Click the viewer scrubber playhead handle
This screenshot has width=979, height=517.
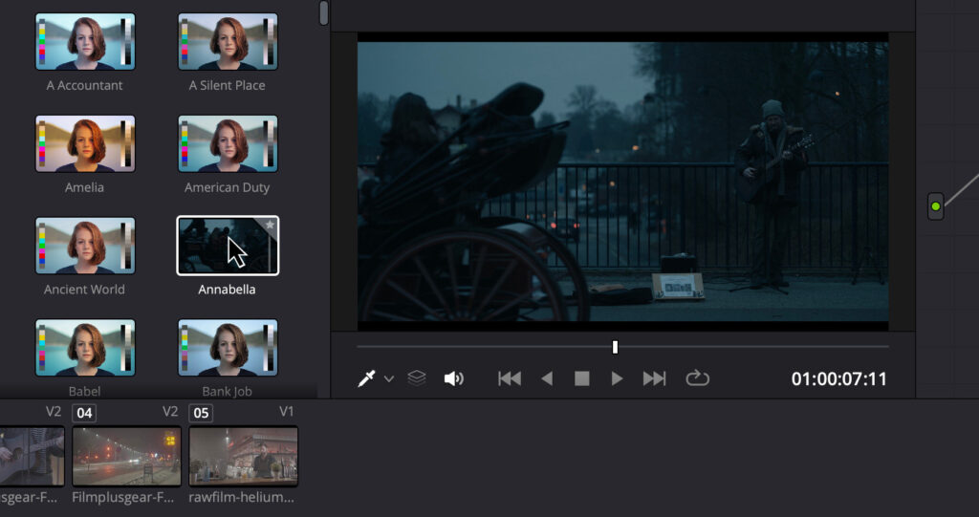pos(615,347)
